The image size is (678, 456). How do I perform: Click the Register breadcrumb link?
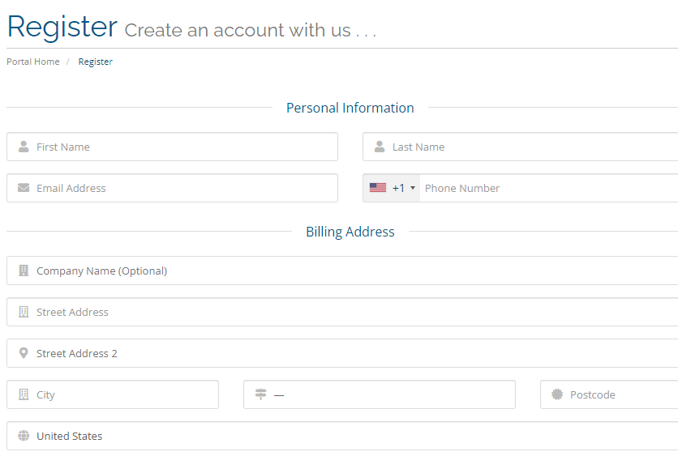[x=95, y=62]
